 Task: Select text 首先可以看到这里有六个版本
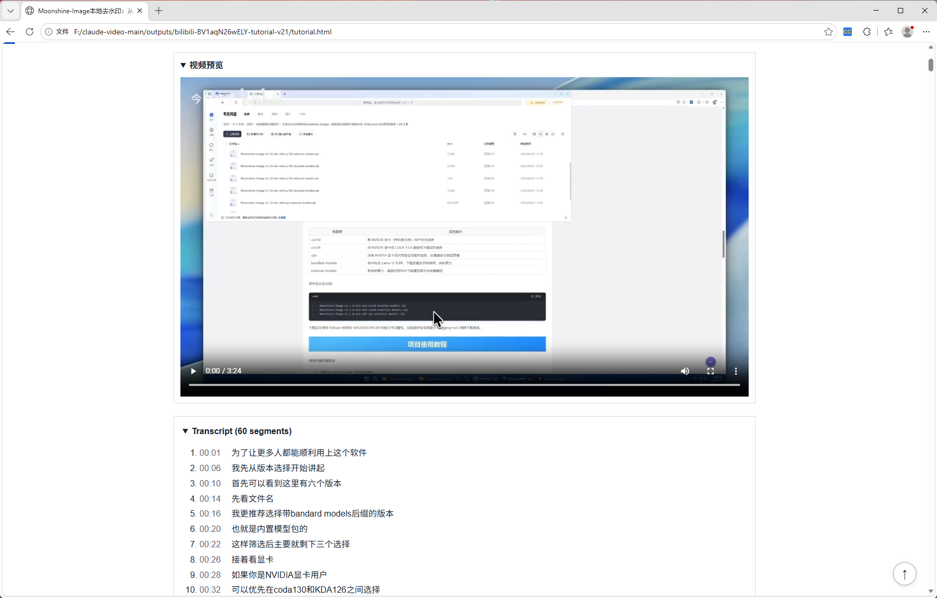[x=286, y=483]
